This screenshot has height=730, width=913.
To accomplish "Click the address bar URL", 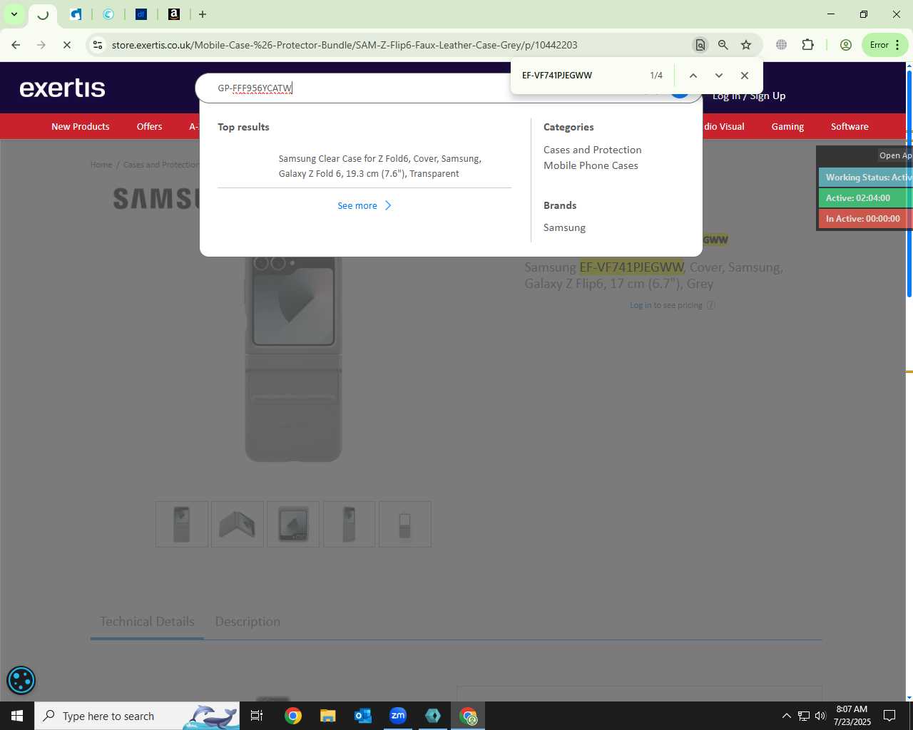I will point(345,45).
